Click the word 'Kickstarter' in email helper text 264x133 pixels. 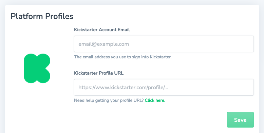(x=161, y=57)
